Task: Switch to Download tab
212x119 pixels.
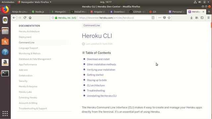Action: tap(118, 12)
